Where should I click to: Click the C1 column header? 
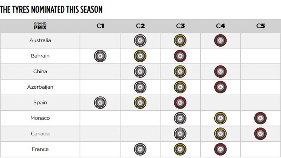click(x=100, y=26)
